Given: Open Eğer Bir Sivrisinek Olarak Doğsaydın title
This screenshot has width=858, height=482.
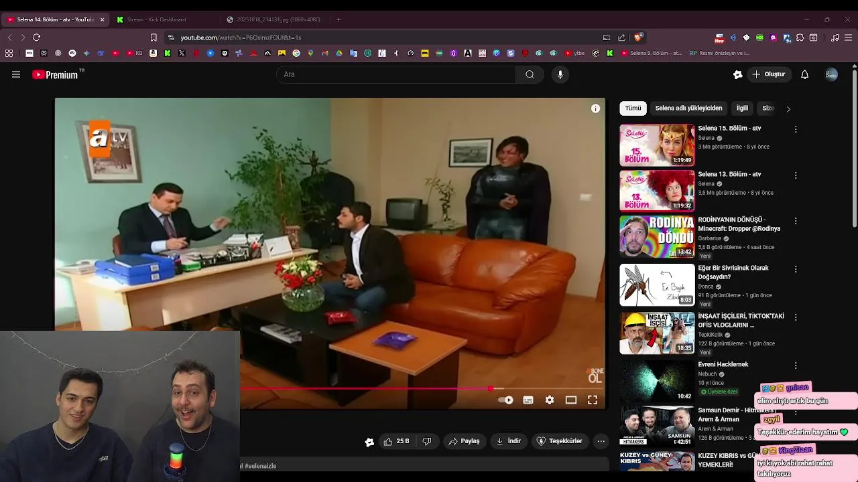Looking at the screenshot, I should [x=733, y=272].
